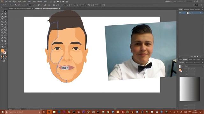
Task: Open the Gradient panel flyout menu
Action: [x=202, y=63]
